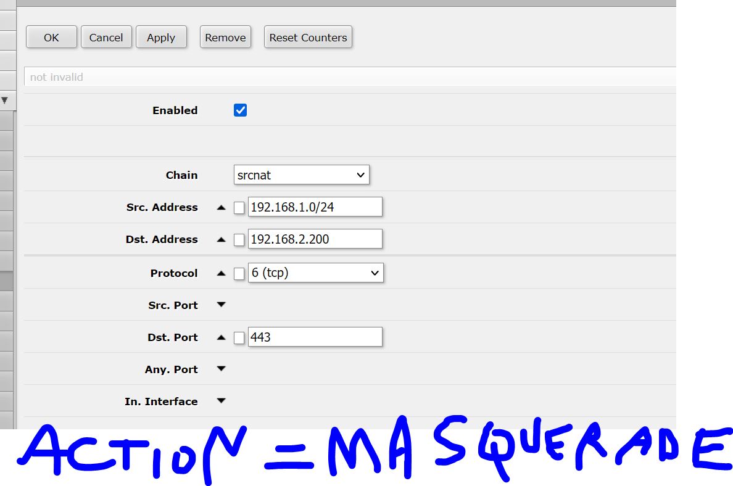The height and width of the screenshot is (486, 733).
Task: Toggle the Enabled checkbox
Action: 240,110
